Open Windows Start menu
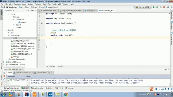Screen dimensions: 173x97 coord(3,95)
